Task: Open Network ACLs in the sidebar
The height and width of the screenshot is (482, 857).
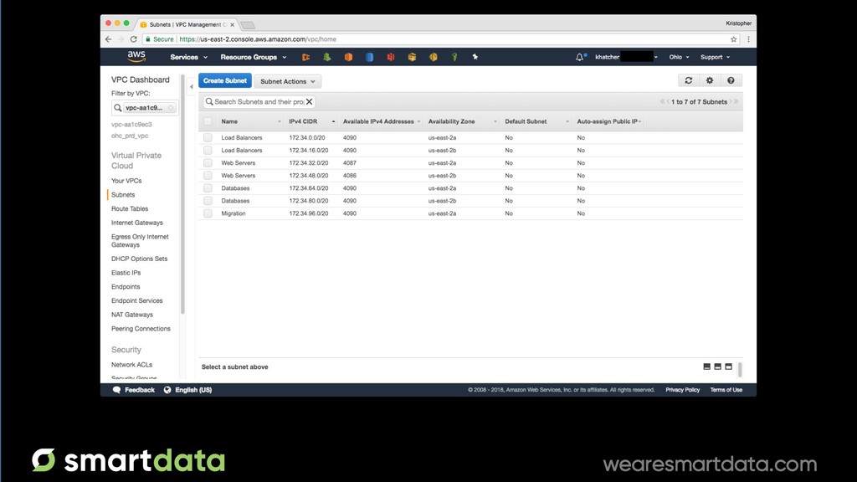Action: [x=131, y=365]
